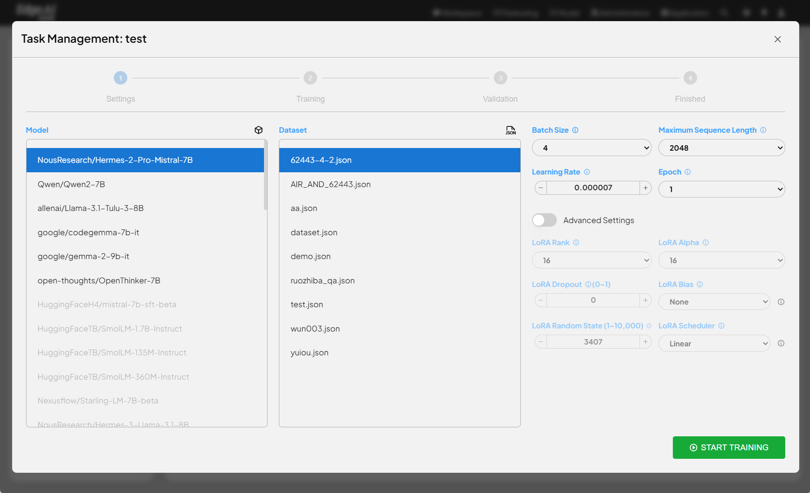The width and height of the screenshot is (810, 493).
Task: Click the Batch Size info icon
Action: click(x=576, y=130)
